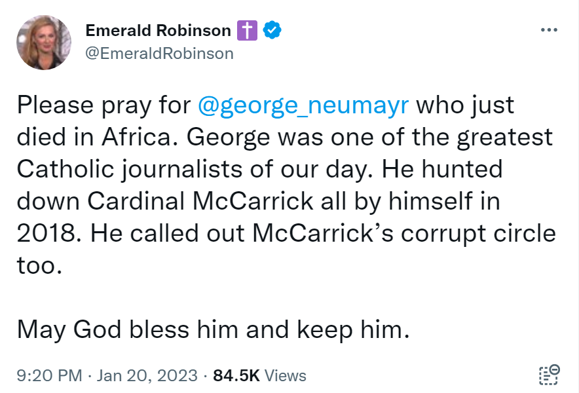Click the 9:20 PM timestamp
The image size is (579, 393).
point(50,375)
